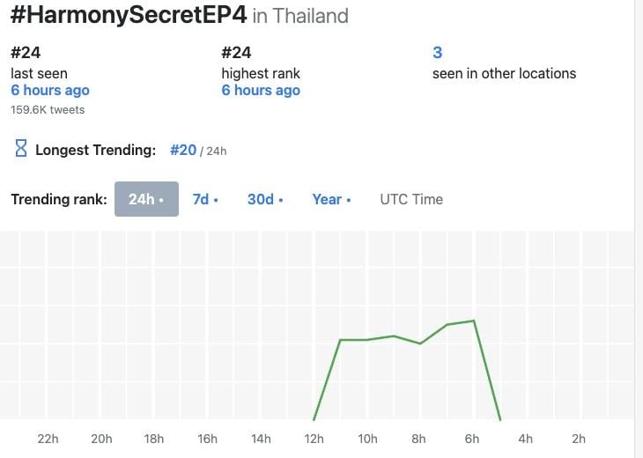Open the '6 hours ago' link under last seen
The height and width of the screenshot is (458, 643).
point(50,90)
